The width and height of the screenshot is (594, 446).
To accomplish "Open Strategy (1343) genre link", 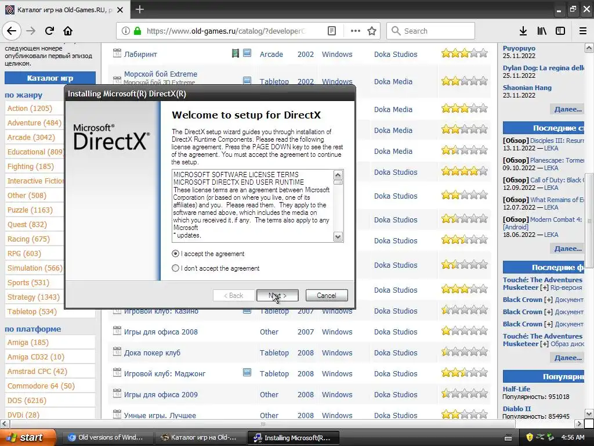I will (x=33, y=297).
